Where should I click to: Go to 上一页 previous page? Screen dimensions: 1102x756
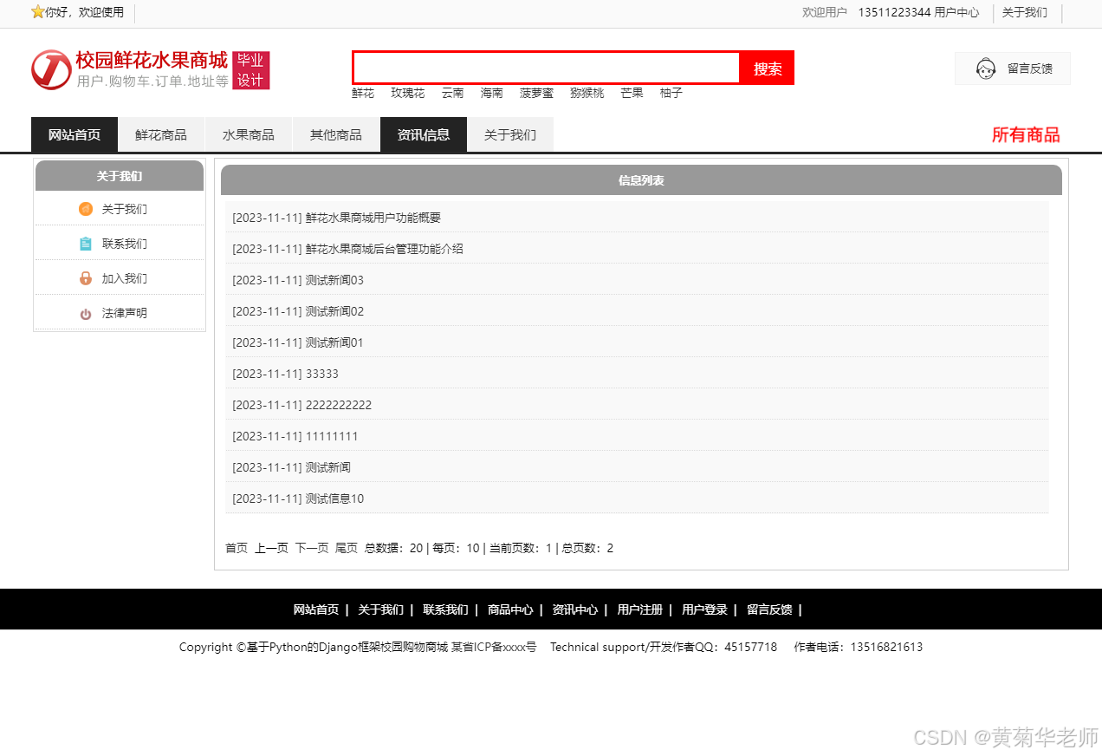[x=271, y=548]
